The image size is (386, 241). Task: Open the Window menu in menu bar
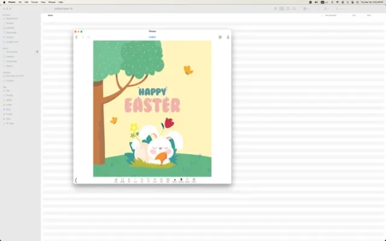pyautogui.click(x=51, y=2)
